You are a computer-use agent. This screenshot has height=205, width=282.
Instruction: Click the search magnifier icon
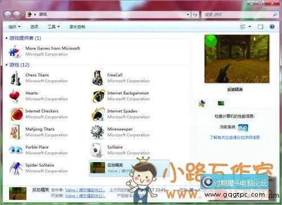click(x=275, y=15)
